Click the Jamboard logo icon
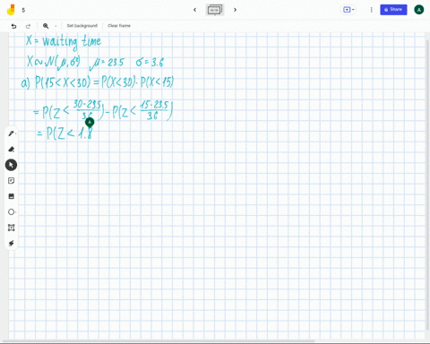Screen dimensions: 430x344 pos(11,10)
